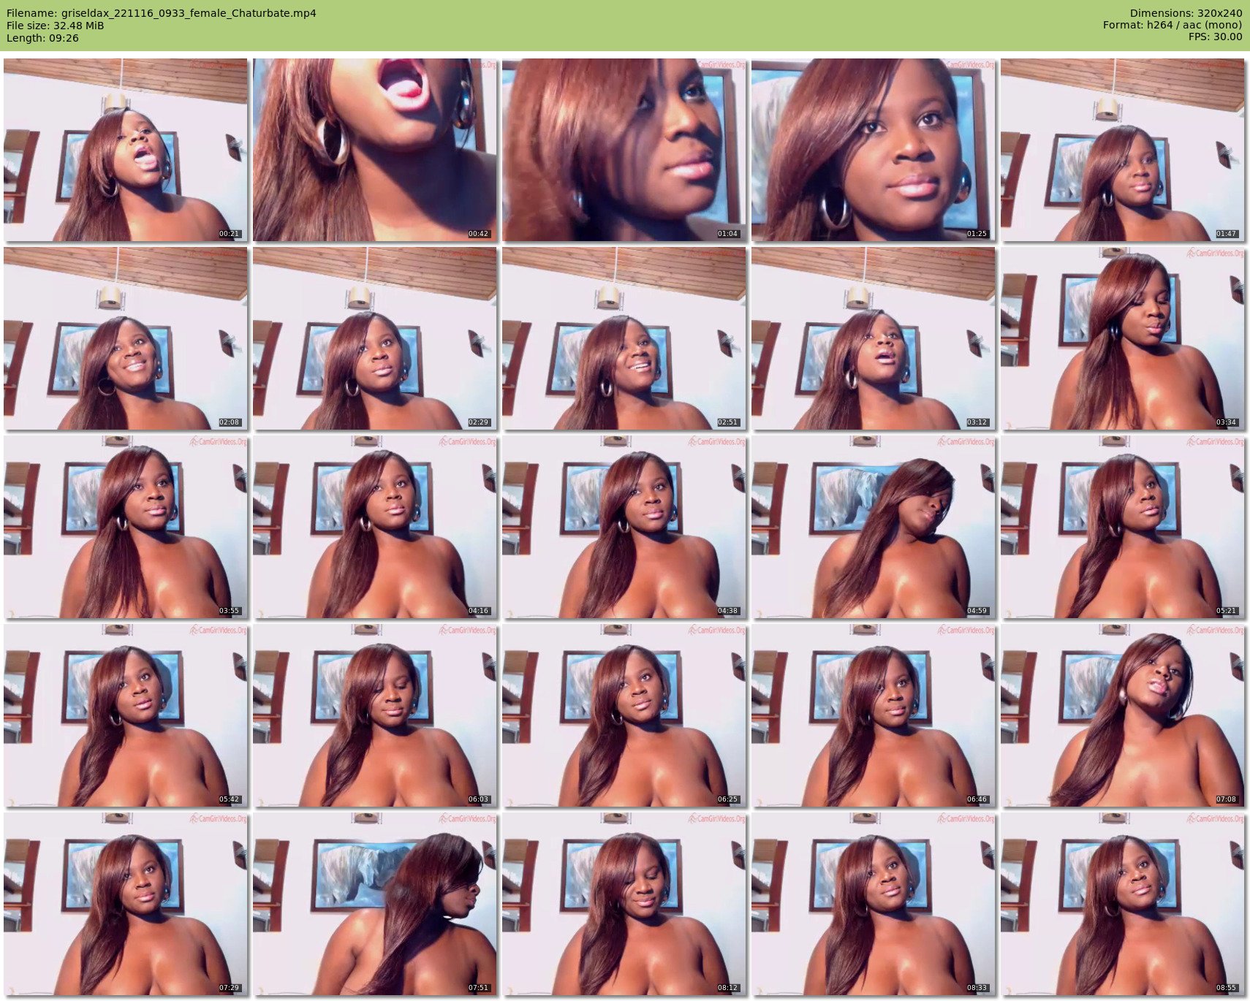Open the thumbnail timestamped 02:08
The height and width of the screenshot is (1001, 1250).
(126, 338)
